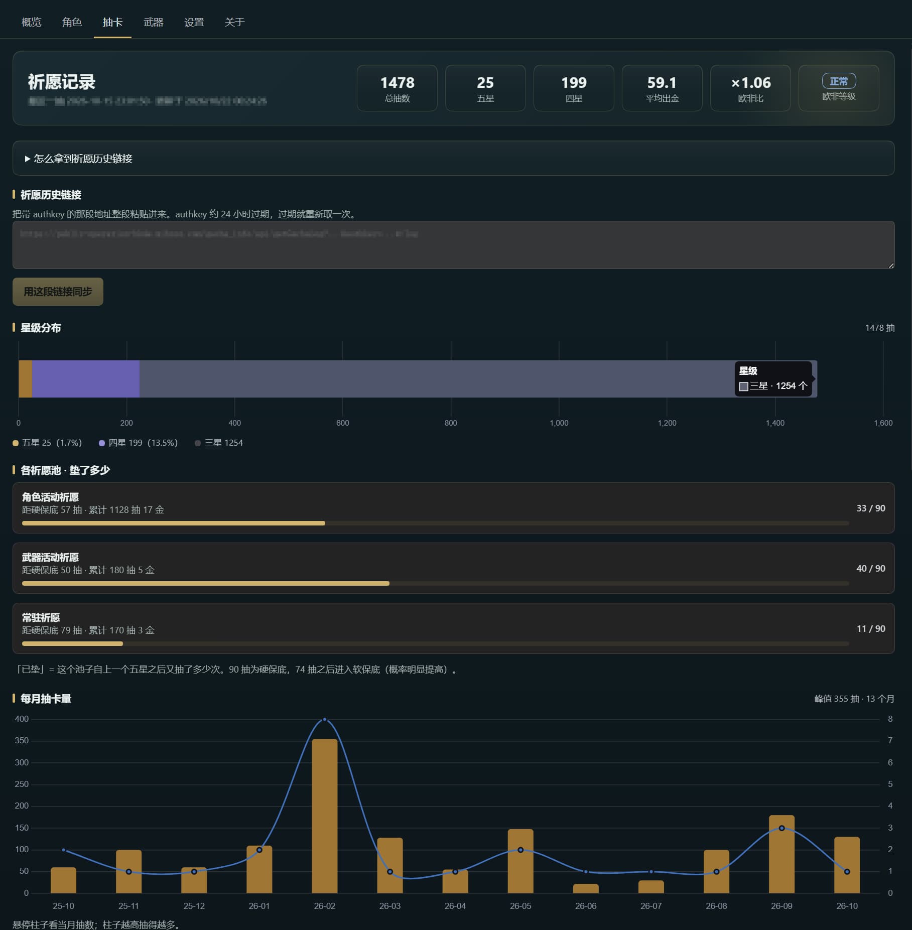The width and height of the screenshot is (912, 930).
Task: Open the 设置 tab
Action: pos(194,22)
